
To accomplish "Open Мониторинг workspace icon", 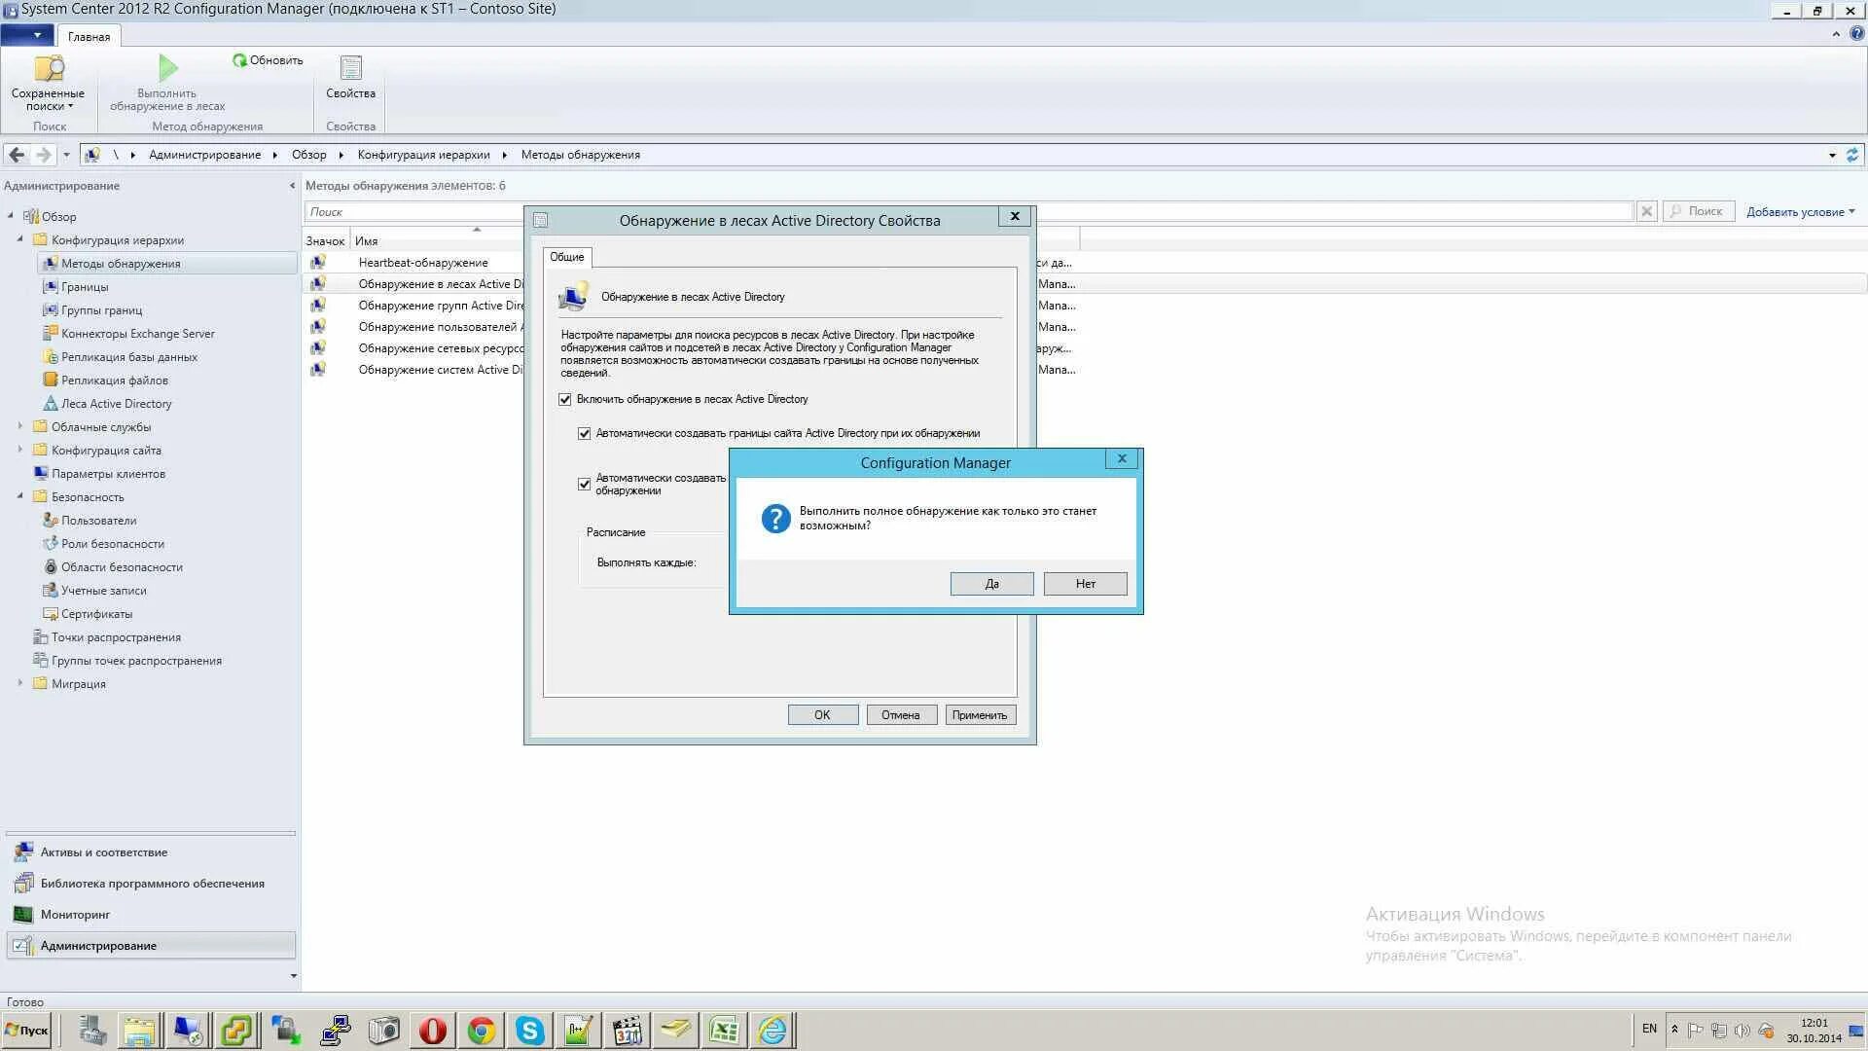I will 23,915.
